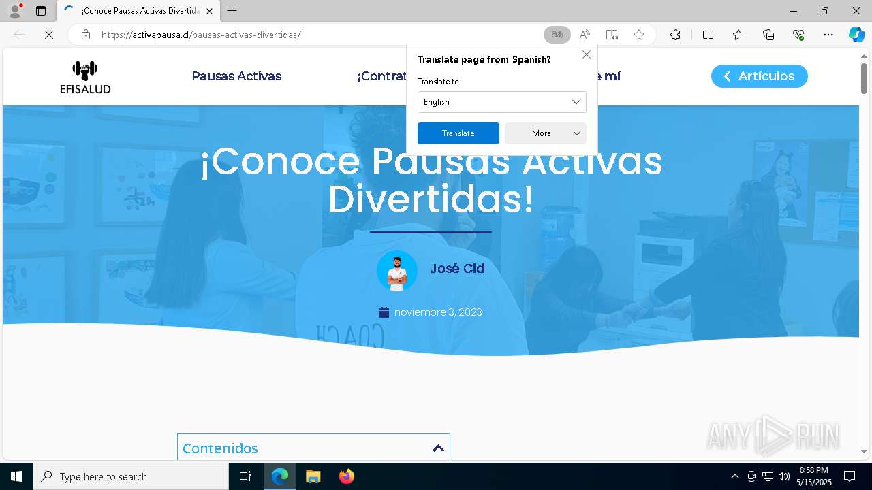Click the blue Translate button
The image size is (872, 490).
[458, 133]
